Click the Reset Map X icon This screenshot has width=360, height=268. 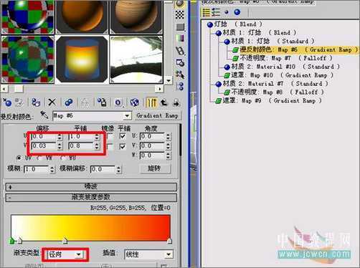(52, 102)
